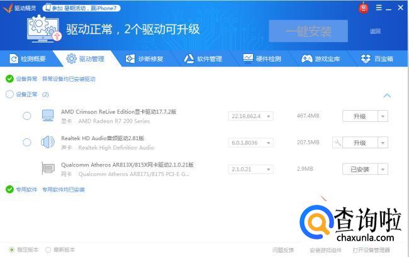Select the Realtek HD Audio driver checkbox
The height and width of the screenshot is (257, 409).
tap(27, 143)
